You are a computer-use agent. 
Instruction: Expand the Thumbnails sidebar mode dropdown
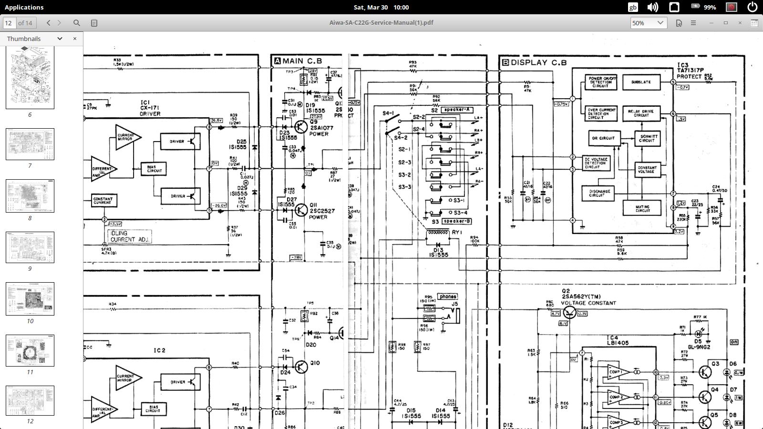click(x=60, y=39)
